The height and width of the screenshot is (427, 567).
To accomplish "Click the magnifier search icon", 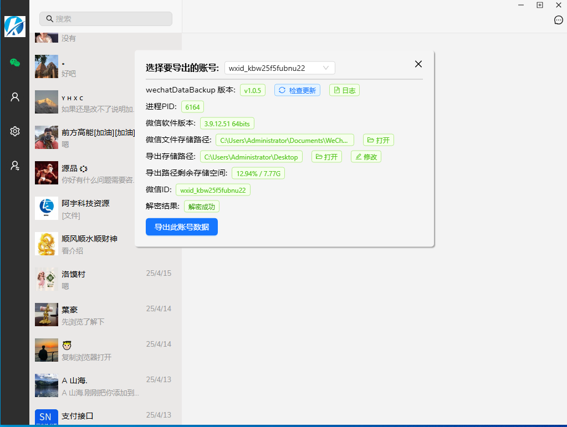I will pyautogui.click(x=50, y=19).
